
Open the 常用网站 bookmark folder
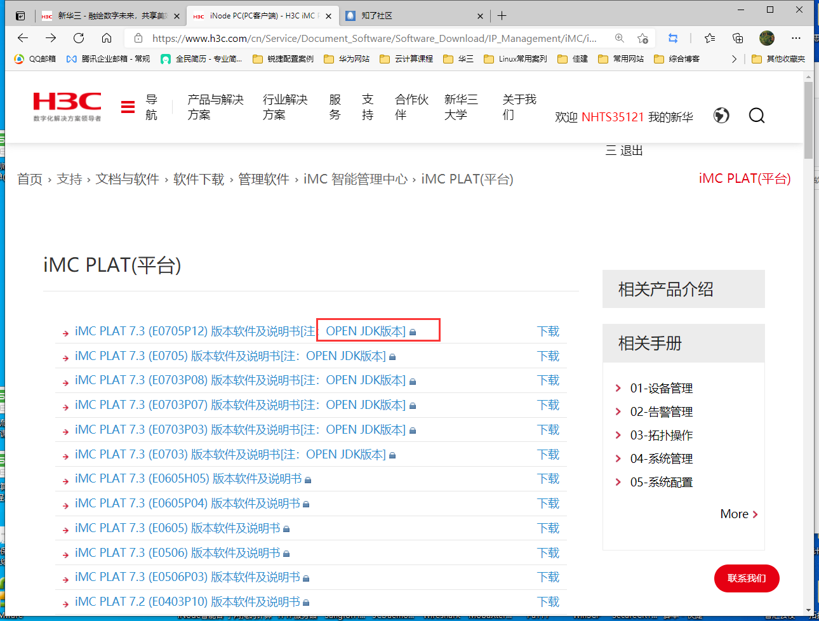621,59
